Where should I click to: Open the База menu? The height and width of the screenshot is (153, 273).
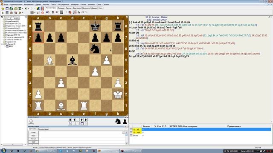coord(6,5)
